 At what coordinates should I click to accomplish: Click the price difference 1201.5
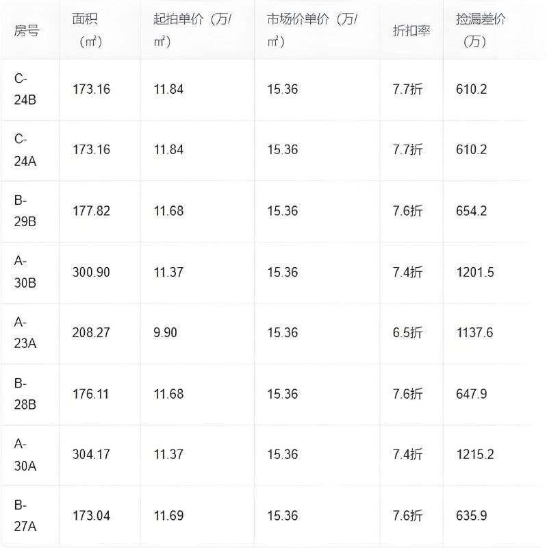(x=474, y=272)
